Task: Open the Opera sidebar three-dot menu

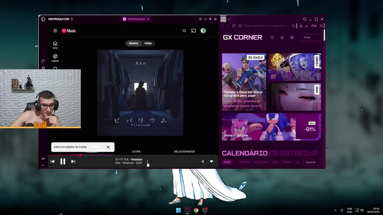Action: click(43, 165)
